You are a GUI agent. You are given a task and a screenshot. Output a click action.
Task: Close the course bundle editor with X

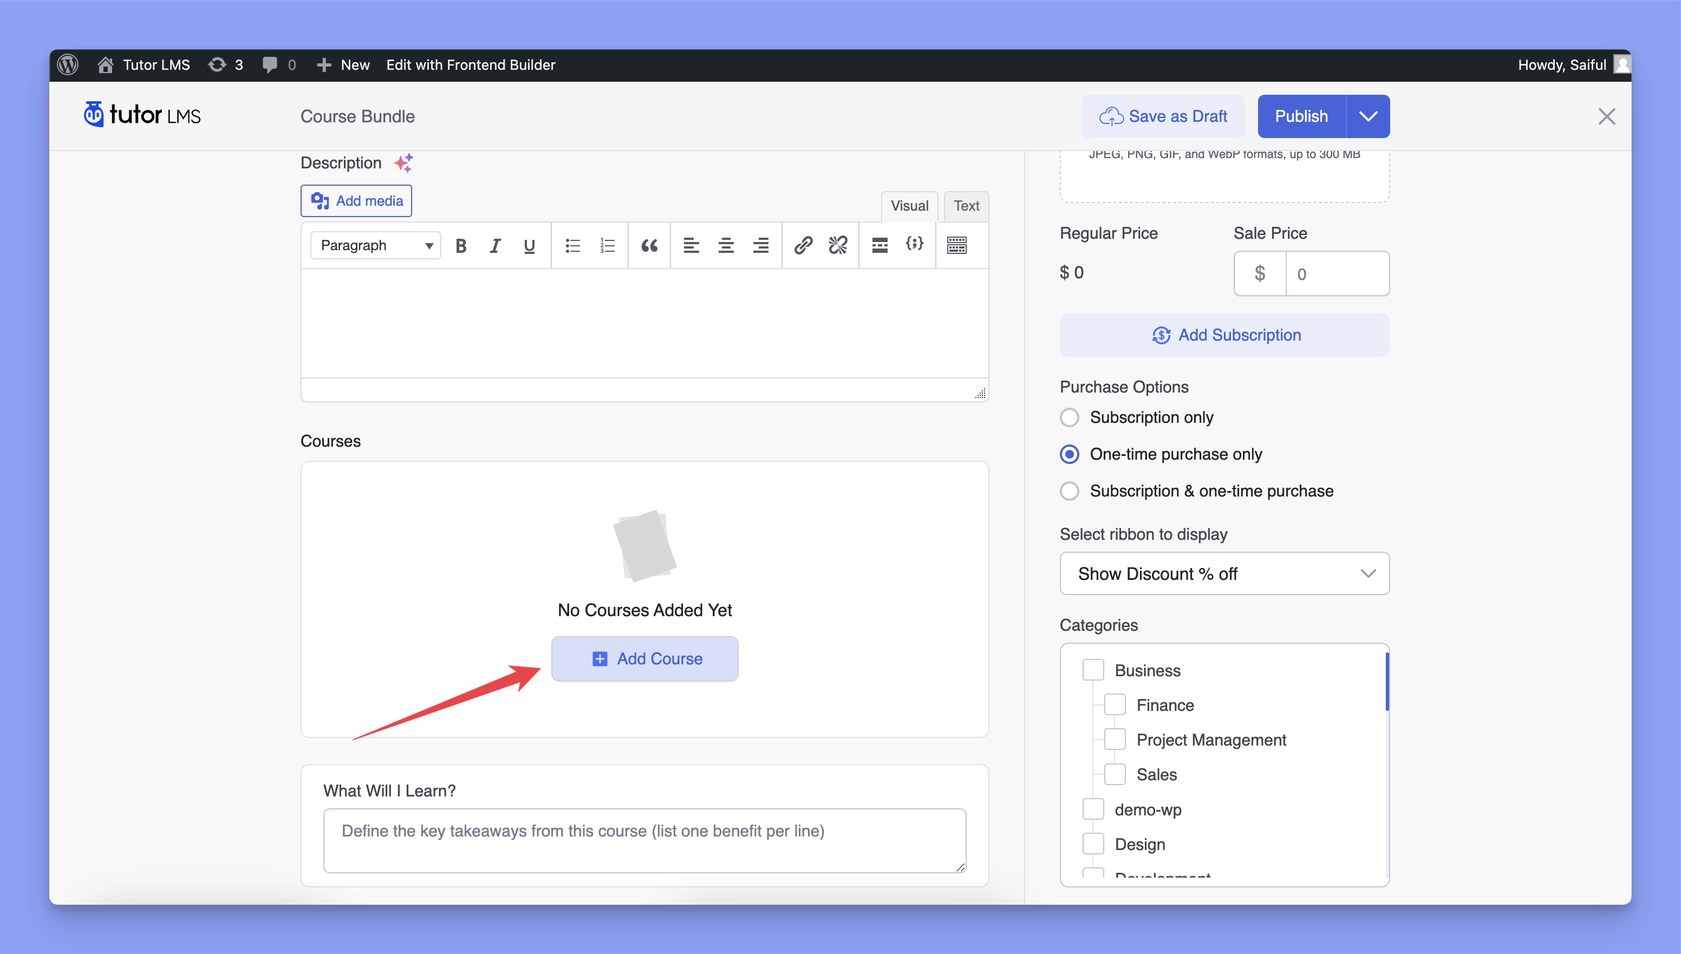point(1606,116)
